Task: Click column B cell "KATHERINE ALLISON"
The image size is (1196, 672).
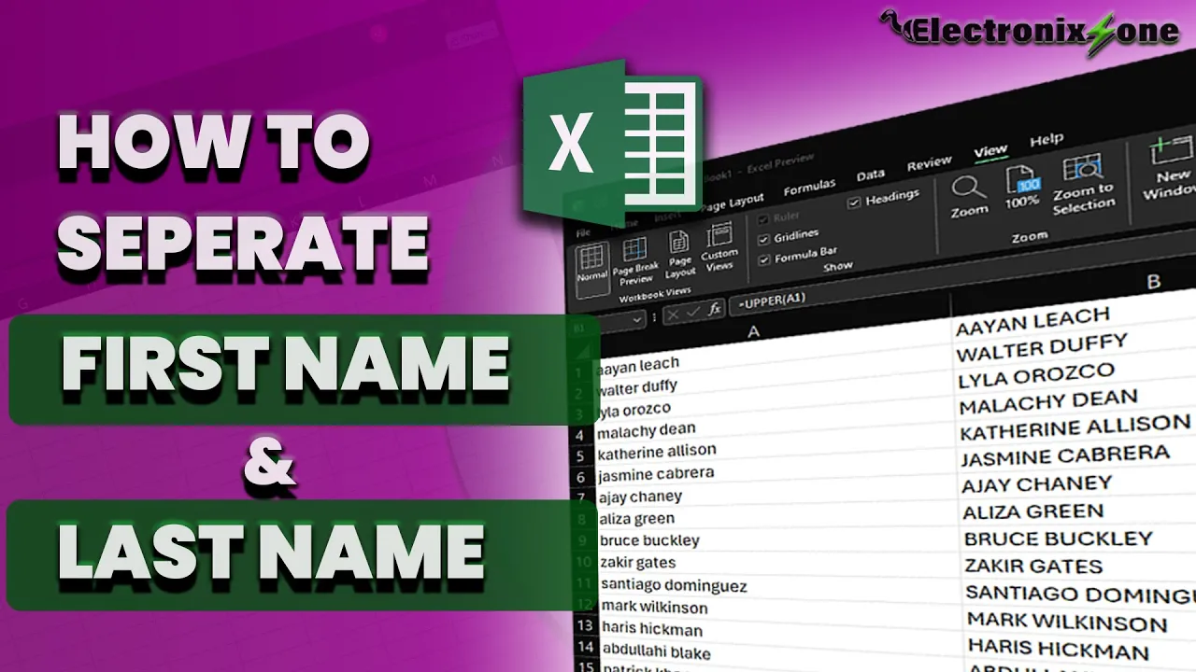Action: [x=1077, y=429]
